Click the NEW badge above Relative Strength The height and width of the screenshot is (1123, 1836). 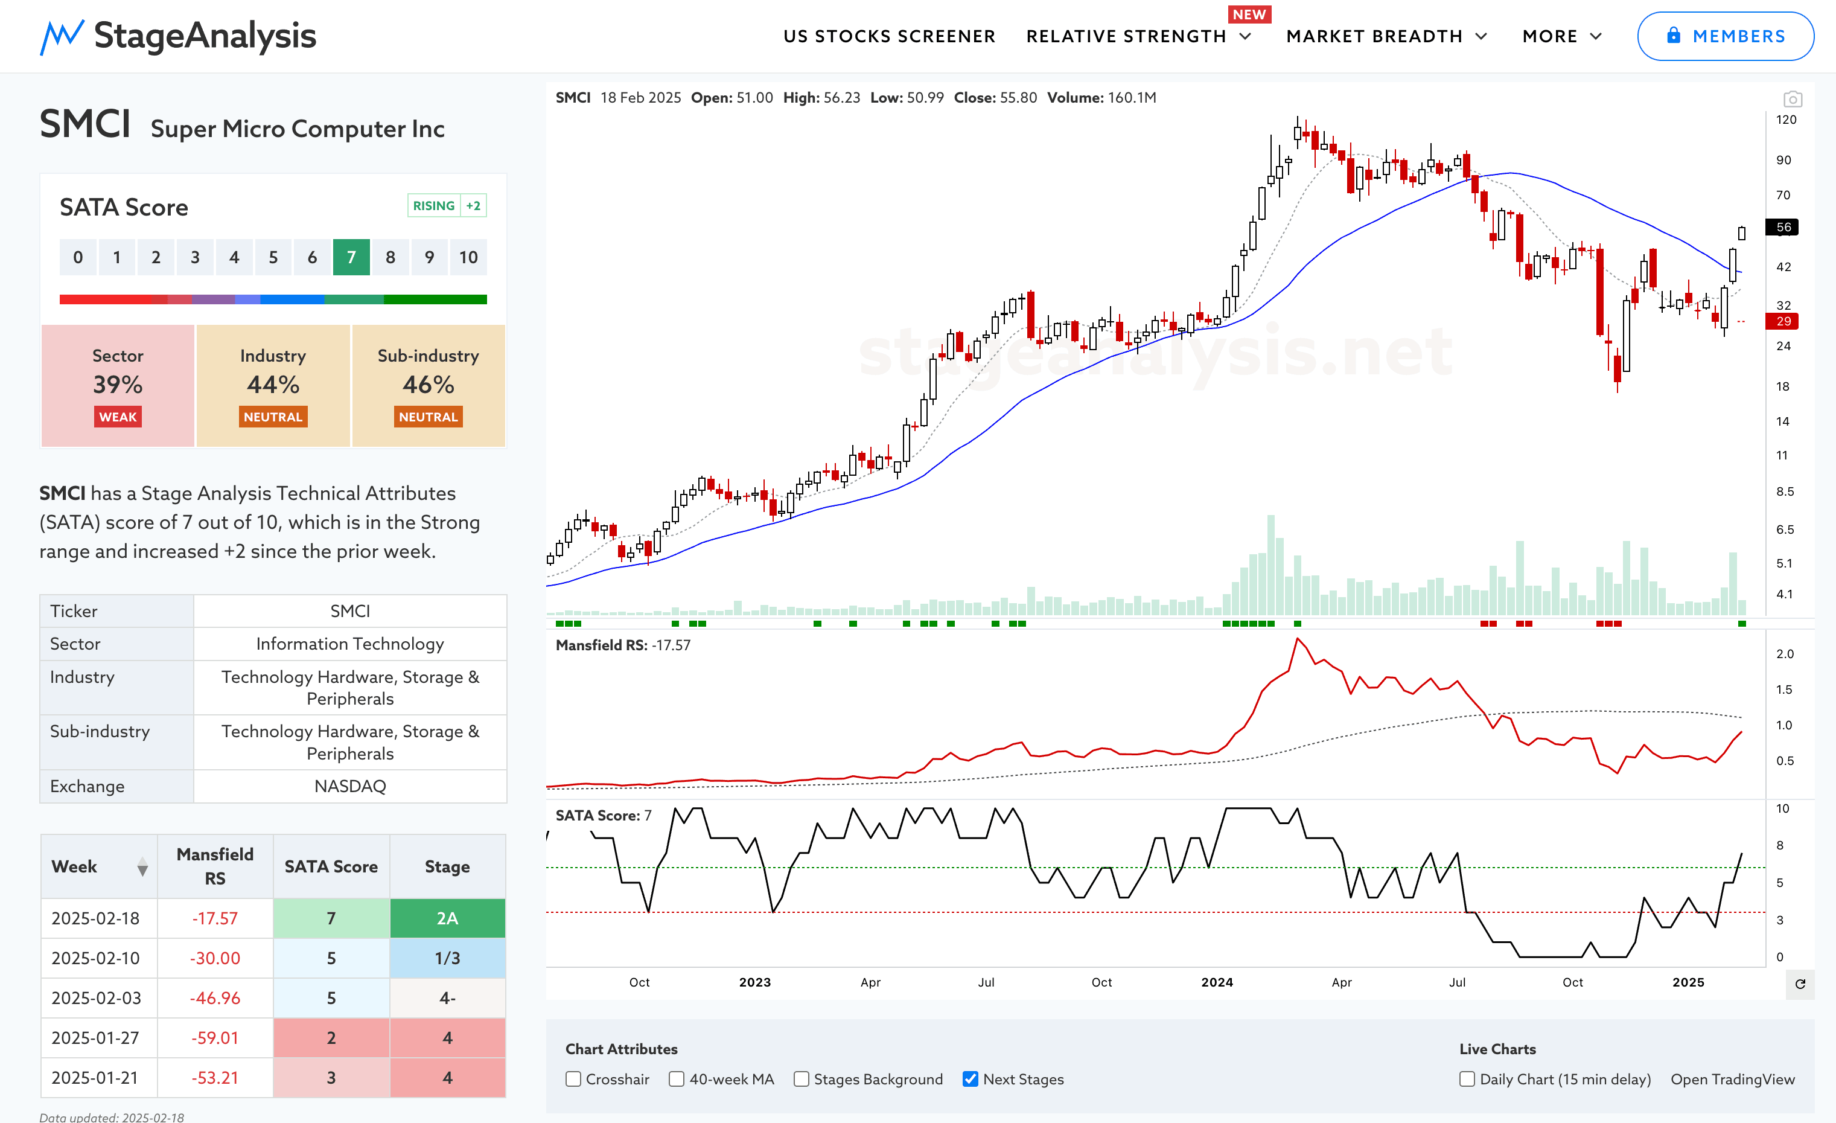coord(1249,14)
